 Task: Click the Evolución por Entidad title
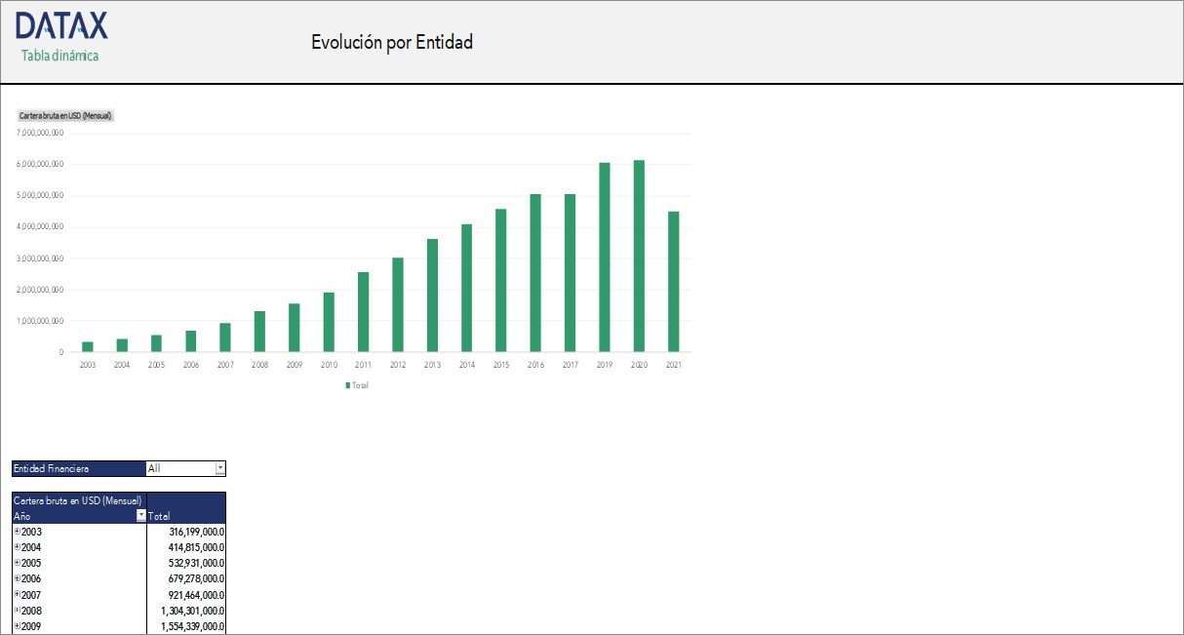(x=392, y=42)
